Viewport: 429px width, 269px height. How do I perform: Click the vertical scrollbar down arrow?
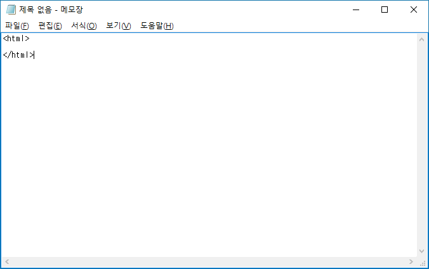(x=421, y=251)
